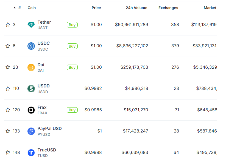
Task: Click the PayPal USD logo icon
Action: tap(31, 131)
